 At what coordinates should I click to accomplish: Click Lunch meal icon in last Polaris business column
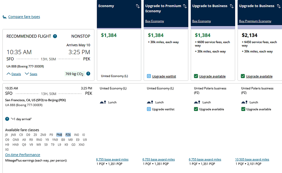[x=244, y=102]
